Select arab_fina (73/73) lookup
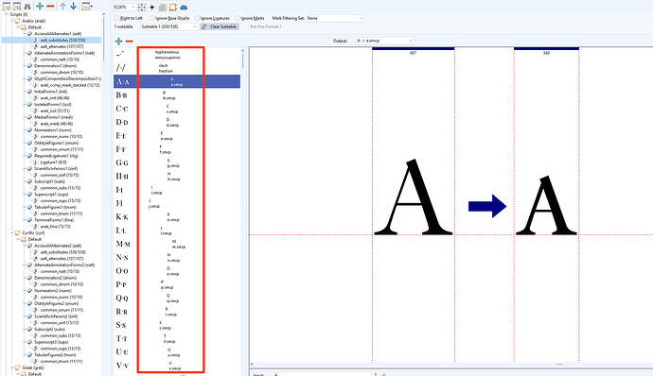The width and height of the screenshot is (653, 376). 56,227
